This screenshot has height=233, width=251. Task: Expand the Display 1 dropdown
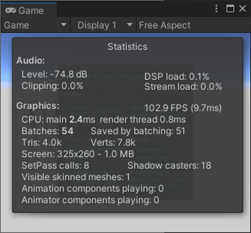click(104, 25)
